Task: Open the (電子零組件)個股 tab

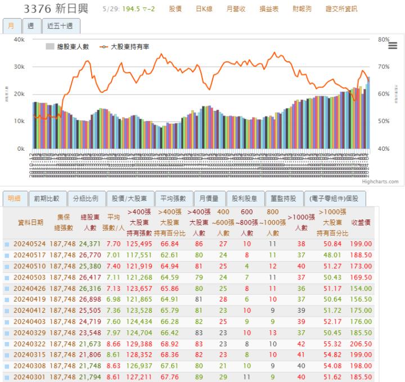Action: 335,199
